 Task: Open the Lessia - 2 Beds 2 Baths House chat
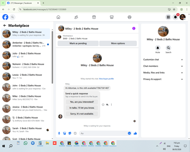26,76
